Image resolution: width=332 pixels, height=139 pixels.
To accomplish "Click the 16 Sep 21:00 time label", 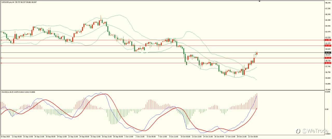I will click(39, 136).
